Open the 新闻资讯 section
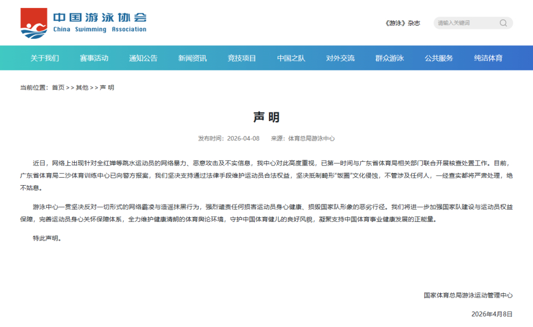The width and height of the screenshot is (533, 327). (191, 59)
